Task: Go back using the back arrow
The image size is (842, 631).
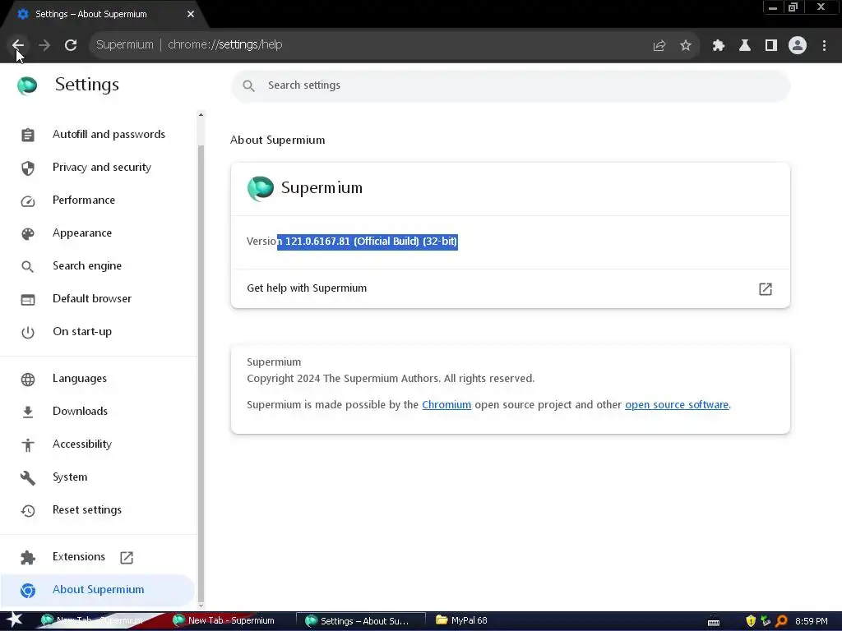Action: pos(18,45)
